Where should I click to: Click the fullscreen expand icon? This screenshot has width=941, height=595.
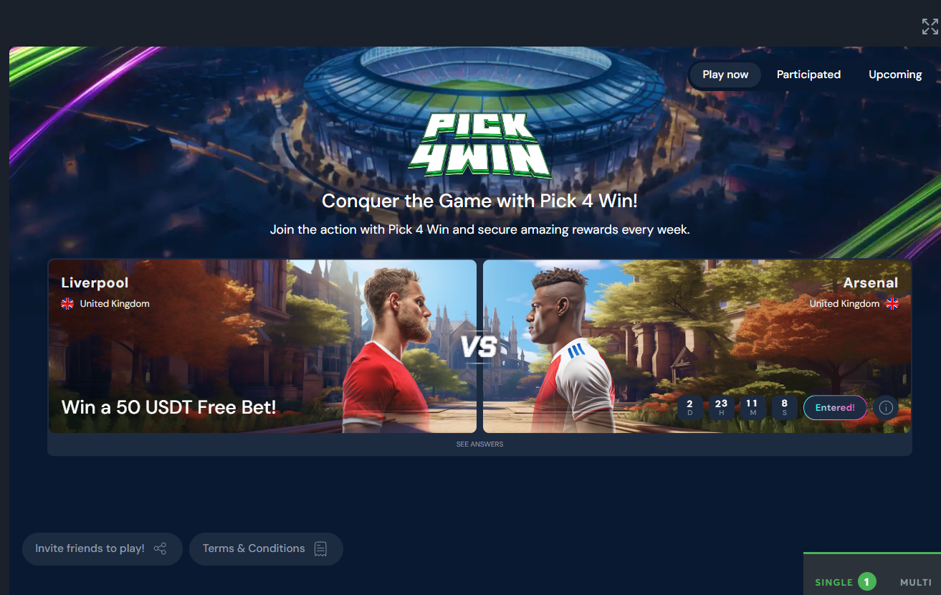click(930, 27)
